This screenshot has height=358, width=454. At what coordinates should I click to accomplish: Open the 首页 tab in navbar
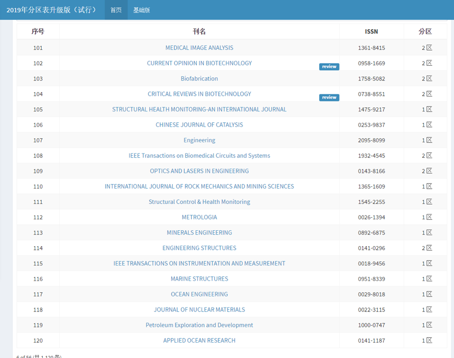click(116, 10)
